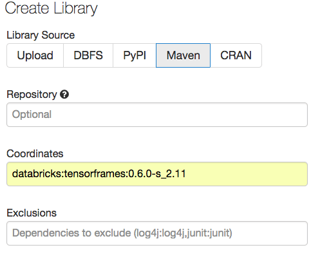Select Upload as library source

coord(35,55)
